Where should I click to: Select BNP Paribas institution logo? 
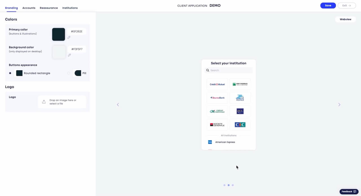tap(240, 84)
